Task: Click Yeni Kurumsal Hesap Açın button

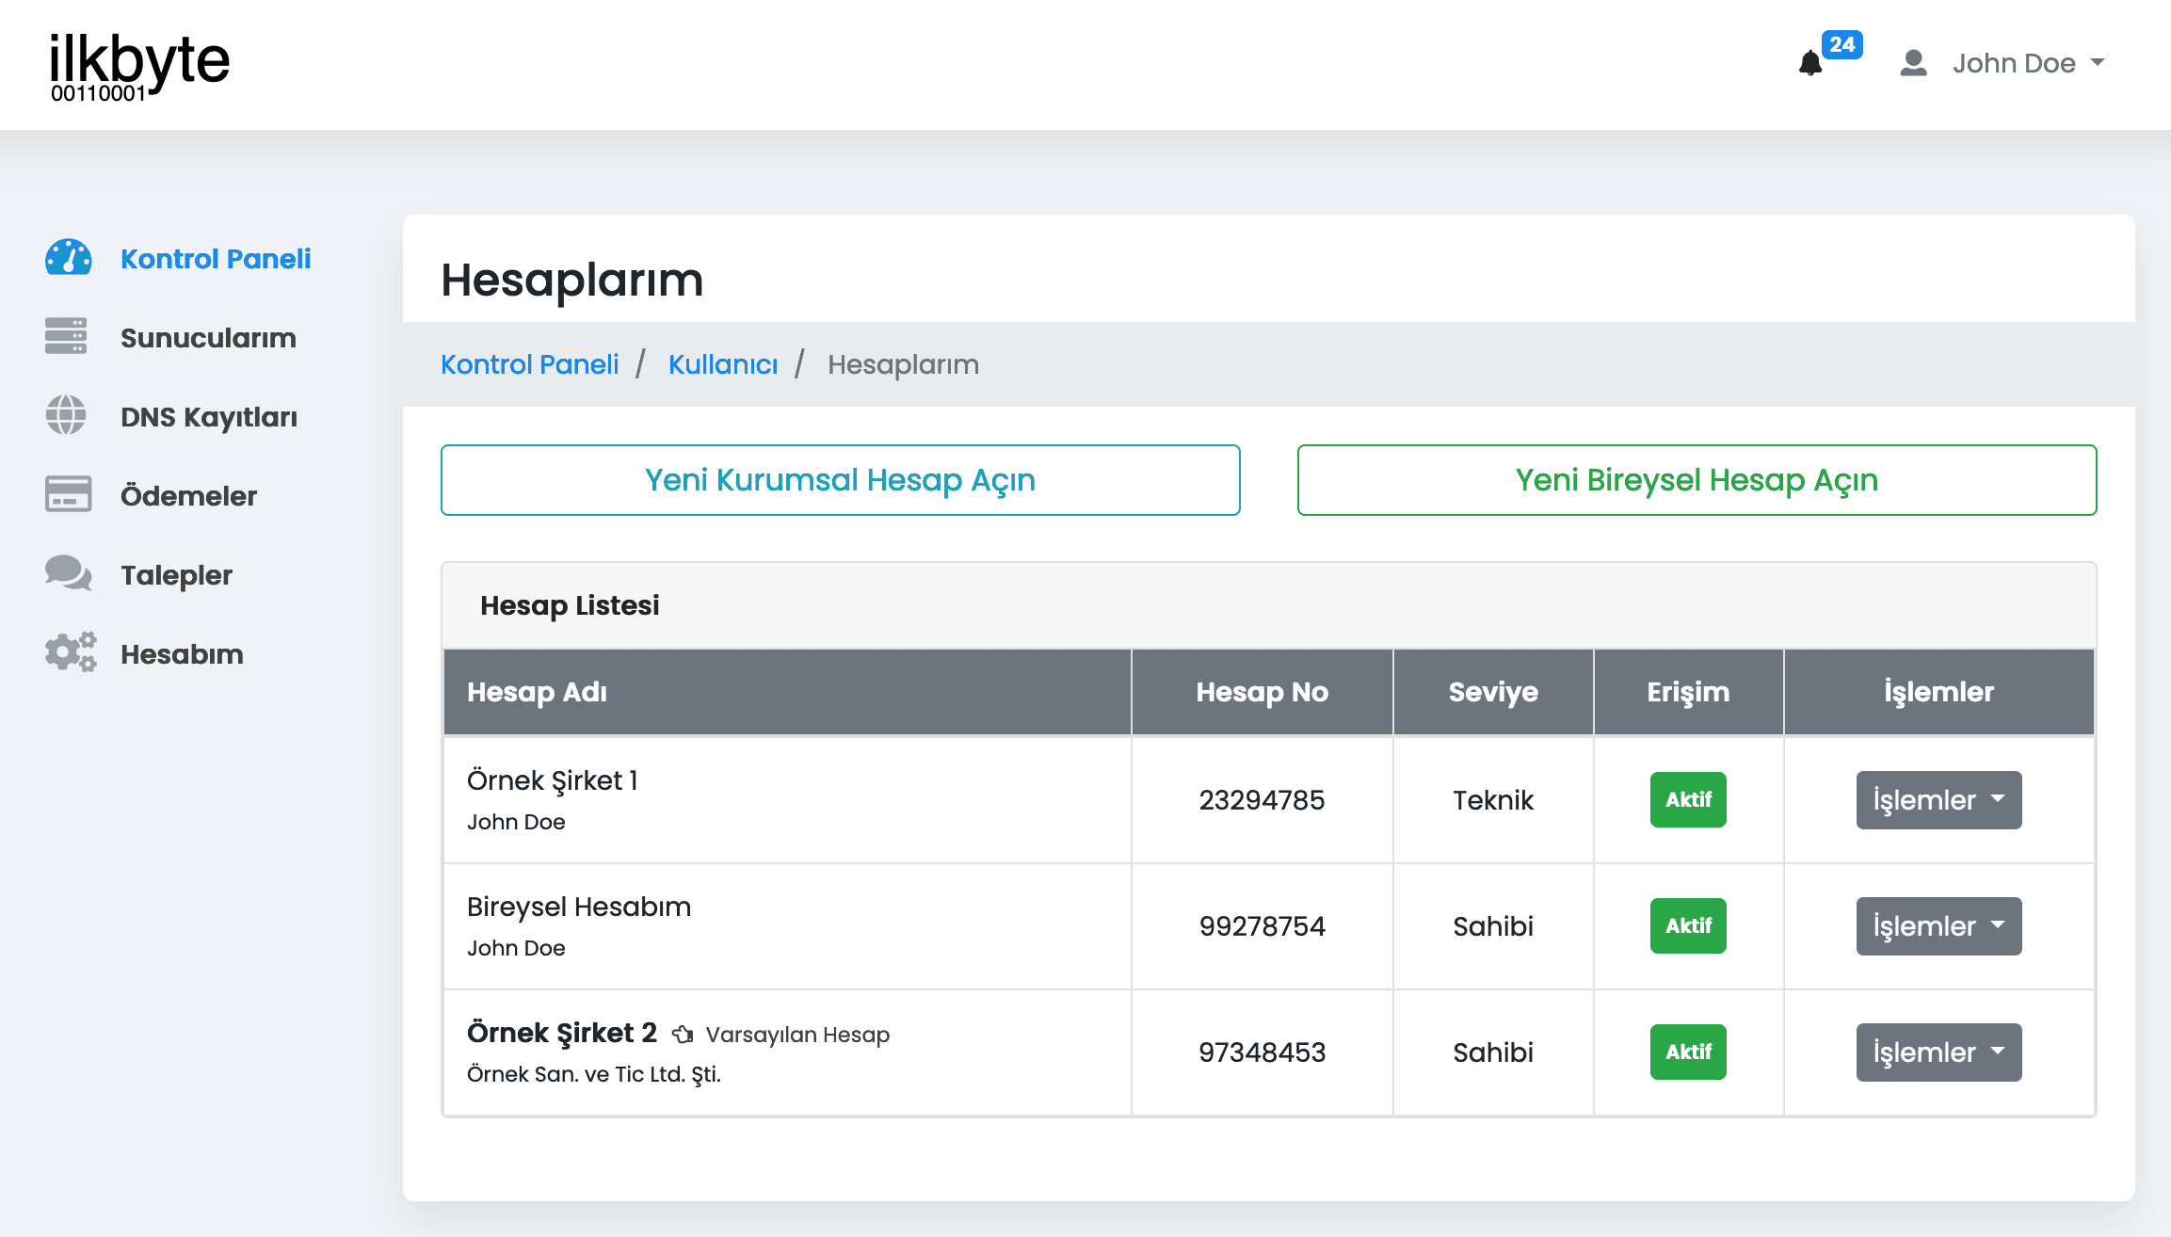Action: point(840,480)
